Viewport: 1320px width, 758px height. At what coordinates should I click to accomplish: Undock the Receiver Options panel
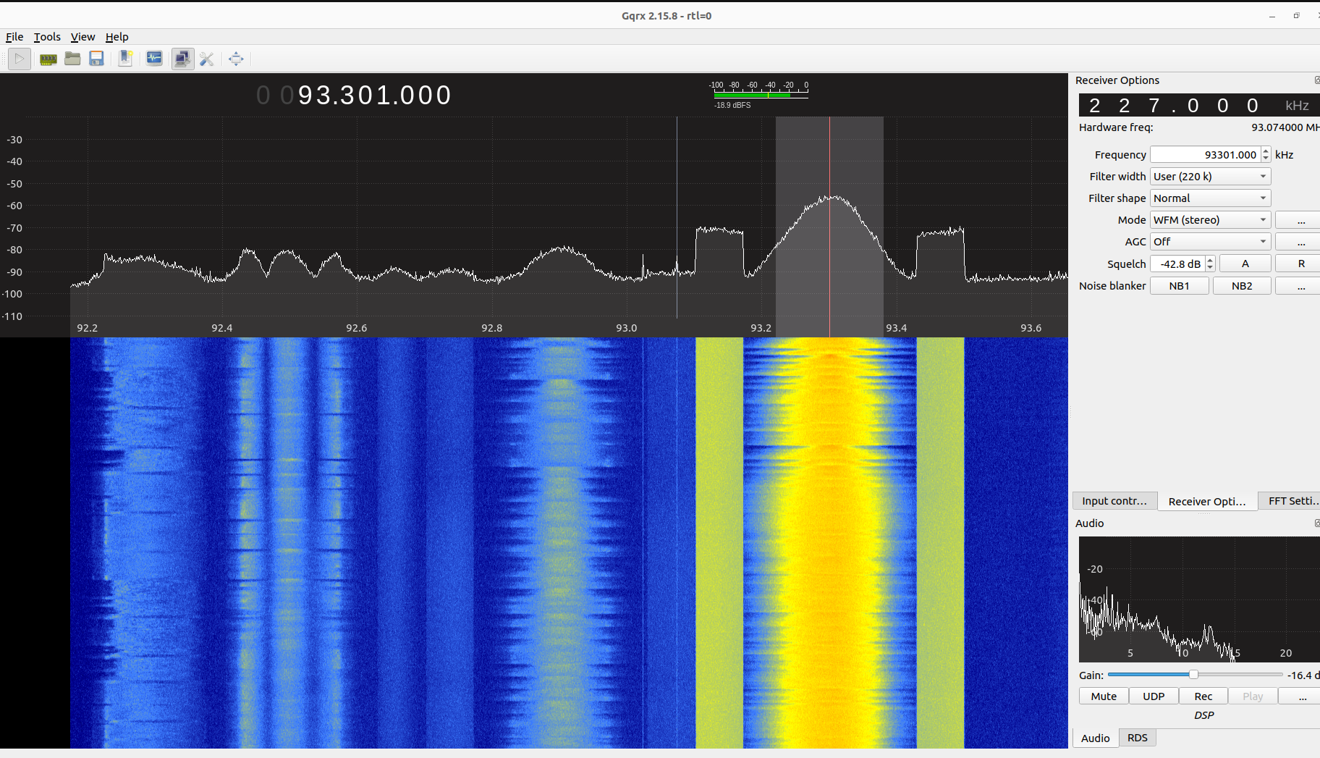(x=1316, y=80)
